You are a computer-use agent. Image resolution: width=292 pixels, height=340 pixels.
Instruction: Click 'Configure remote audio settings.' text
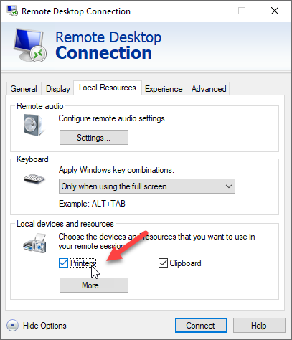[x=113, y=118]
